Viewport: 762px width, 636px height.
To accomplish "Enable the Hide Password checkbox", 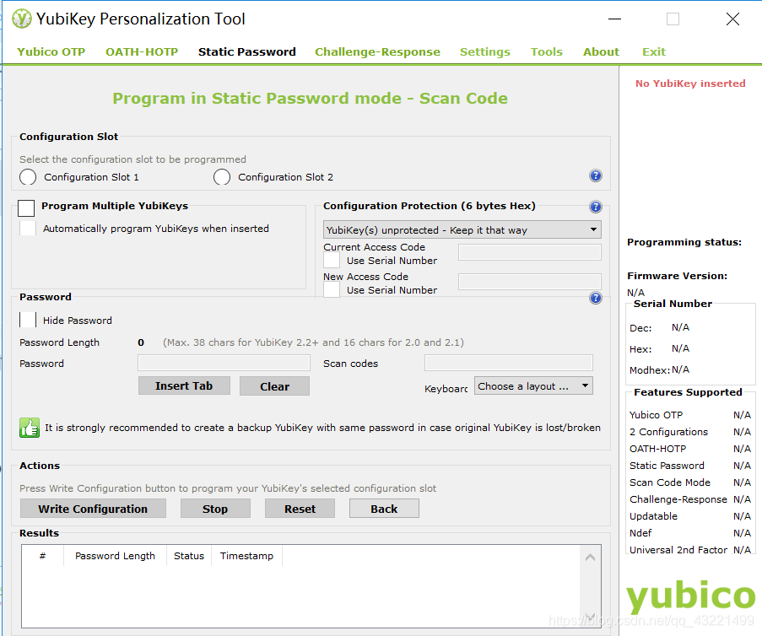I will tap(28, 321).
